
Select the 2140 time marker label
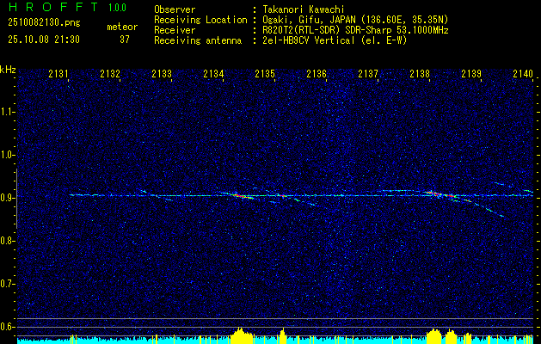523,74
